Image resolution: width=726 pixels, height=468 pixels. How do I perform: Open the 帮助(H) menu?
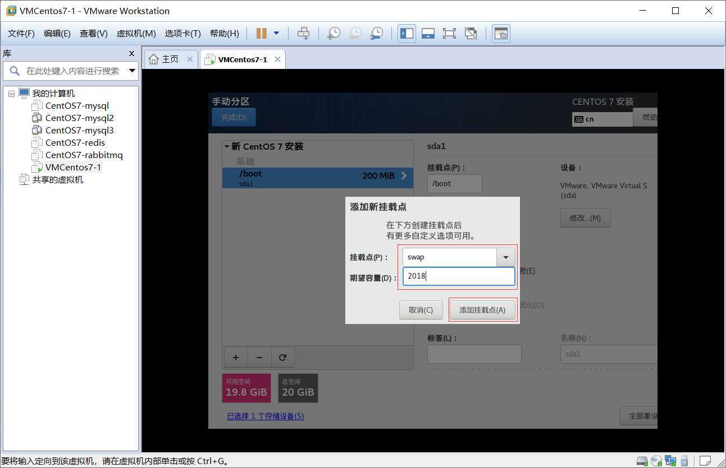coord(224,34)
